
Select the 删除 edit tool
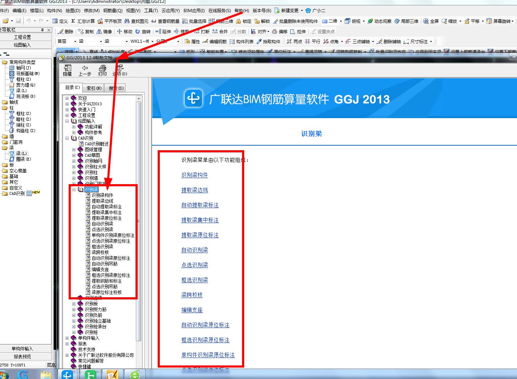point(66,31)
